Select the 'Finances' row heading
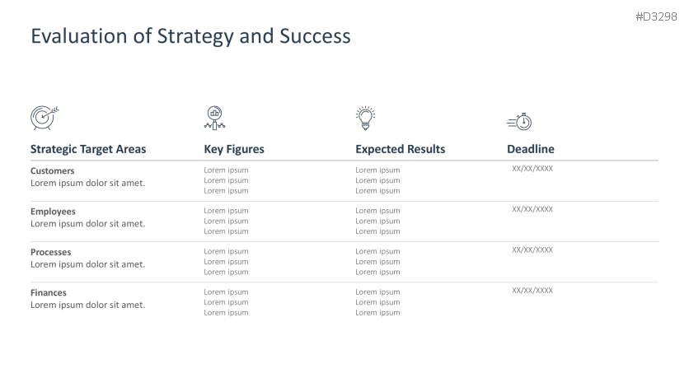 click(x=49, y=292)
